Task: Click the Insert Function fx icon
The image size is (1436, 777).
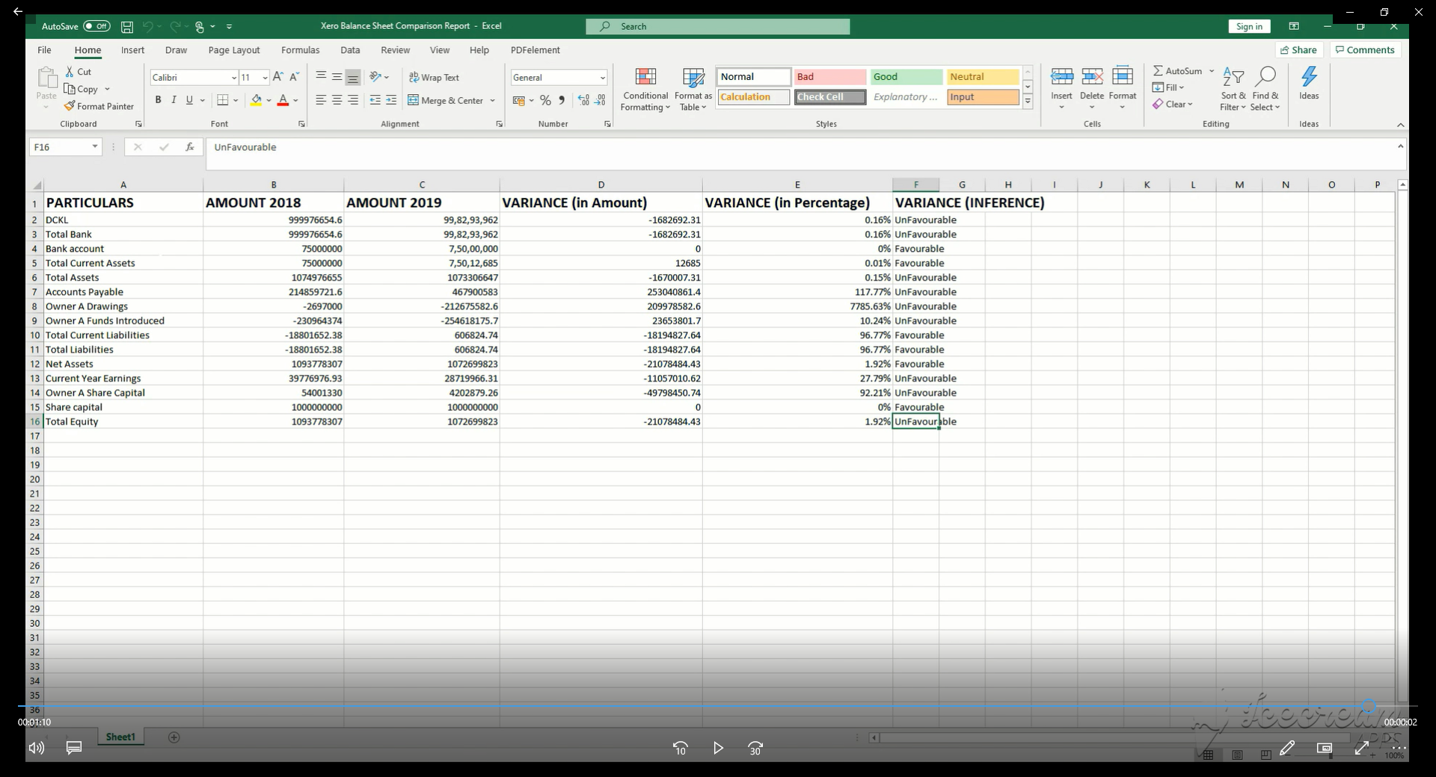Action: tap(190, 147)
